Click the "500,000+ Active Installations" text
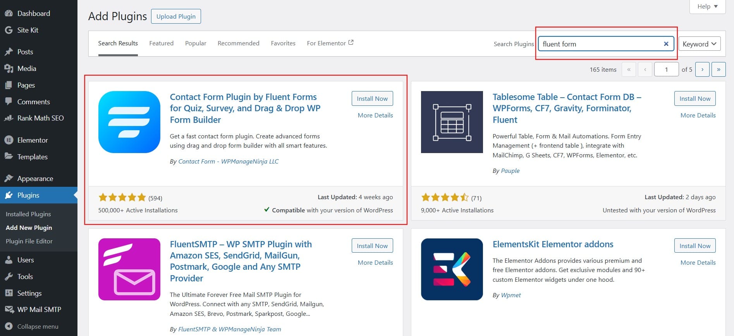This screenshot has height=336, width=734. (x=138, y=210)
